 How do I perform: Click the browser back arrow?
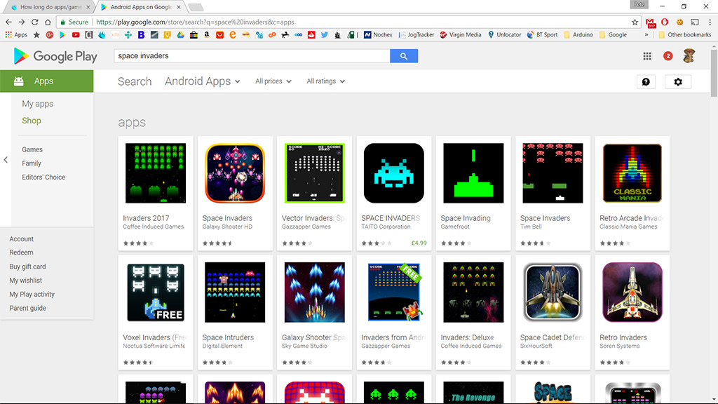[8, 22]
